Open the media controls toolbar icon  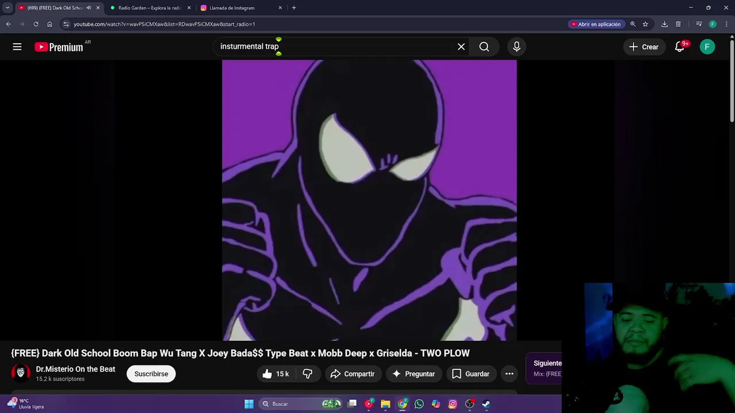click(x=699, y=24)
